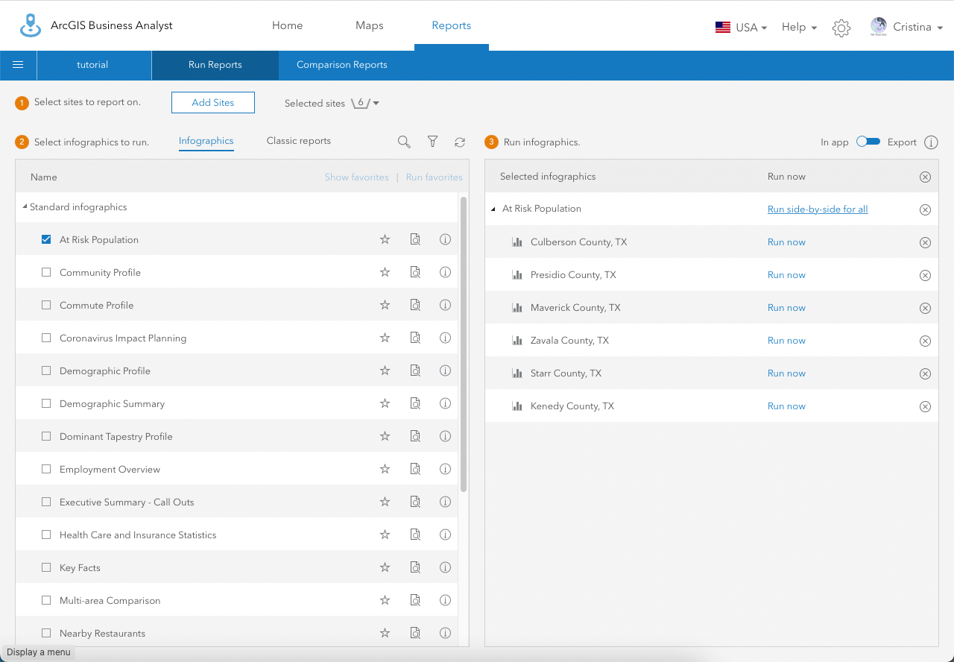The width and height of the screenshot is (954, 662).
Task: Run now for Culberson County, TX
Action: pyautogui.click(x=786, y=242)
